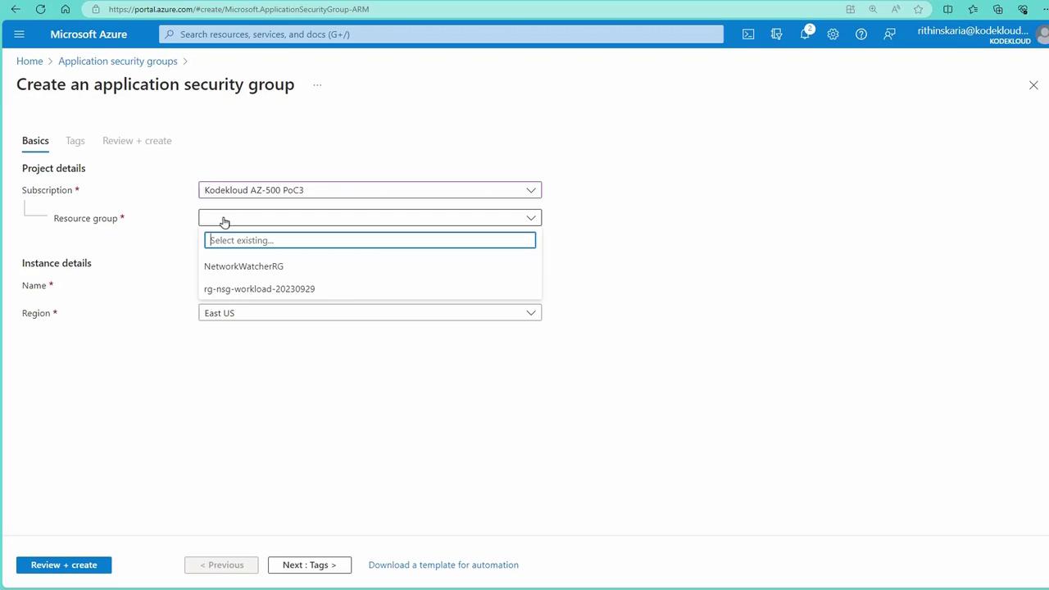Click the Feedback icon in header
Viewport: 1049px width, 590px height.
pos(889,34)
